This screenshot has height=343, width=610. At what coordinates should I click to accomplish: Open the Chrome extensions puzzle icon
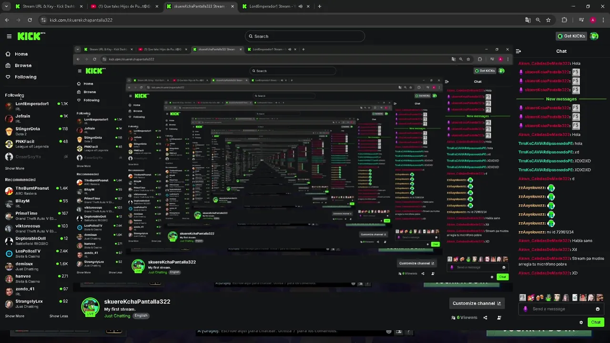(564, 20)
